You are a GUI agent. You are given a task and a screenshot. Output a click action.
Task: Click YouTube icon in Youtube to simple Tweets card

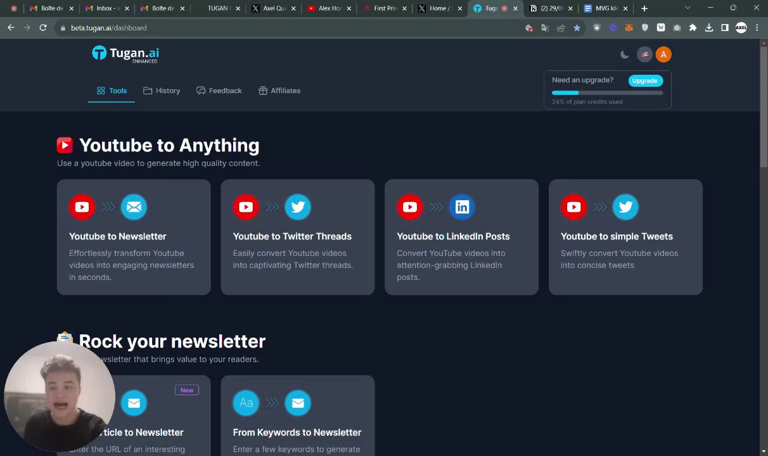pyautogui.click(x=573, y=207)
